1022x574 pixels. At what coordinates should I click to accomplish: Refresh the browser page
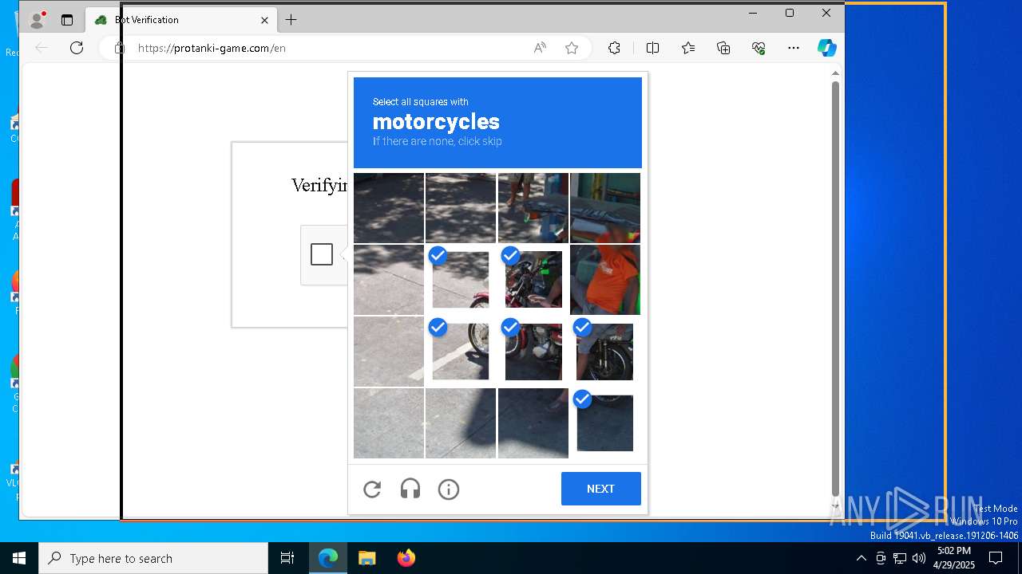[x=77, y=48]
